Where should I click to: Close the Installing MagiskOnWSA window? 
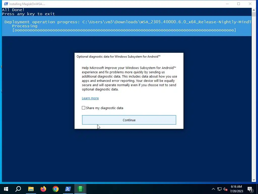(250, 4)
